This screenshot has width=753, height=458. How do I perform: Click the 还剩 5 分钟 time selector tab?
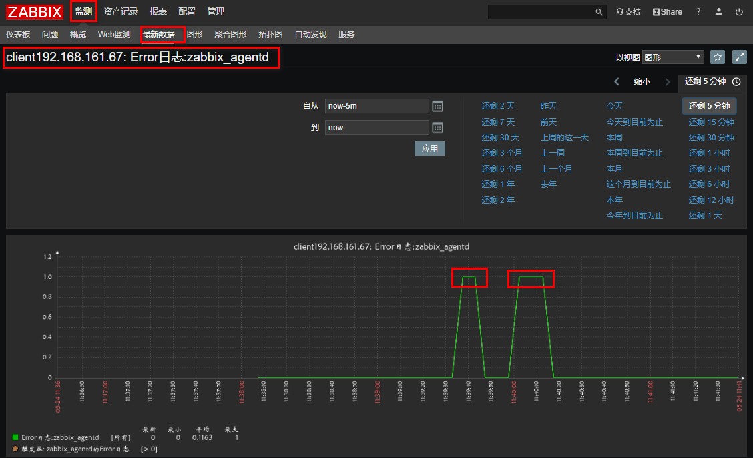pos(712,81)
